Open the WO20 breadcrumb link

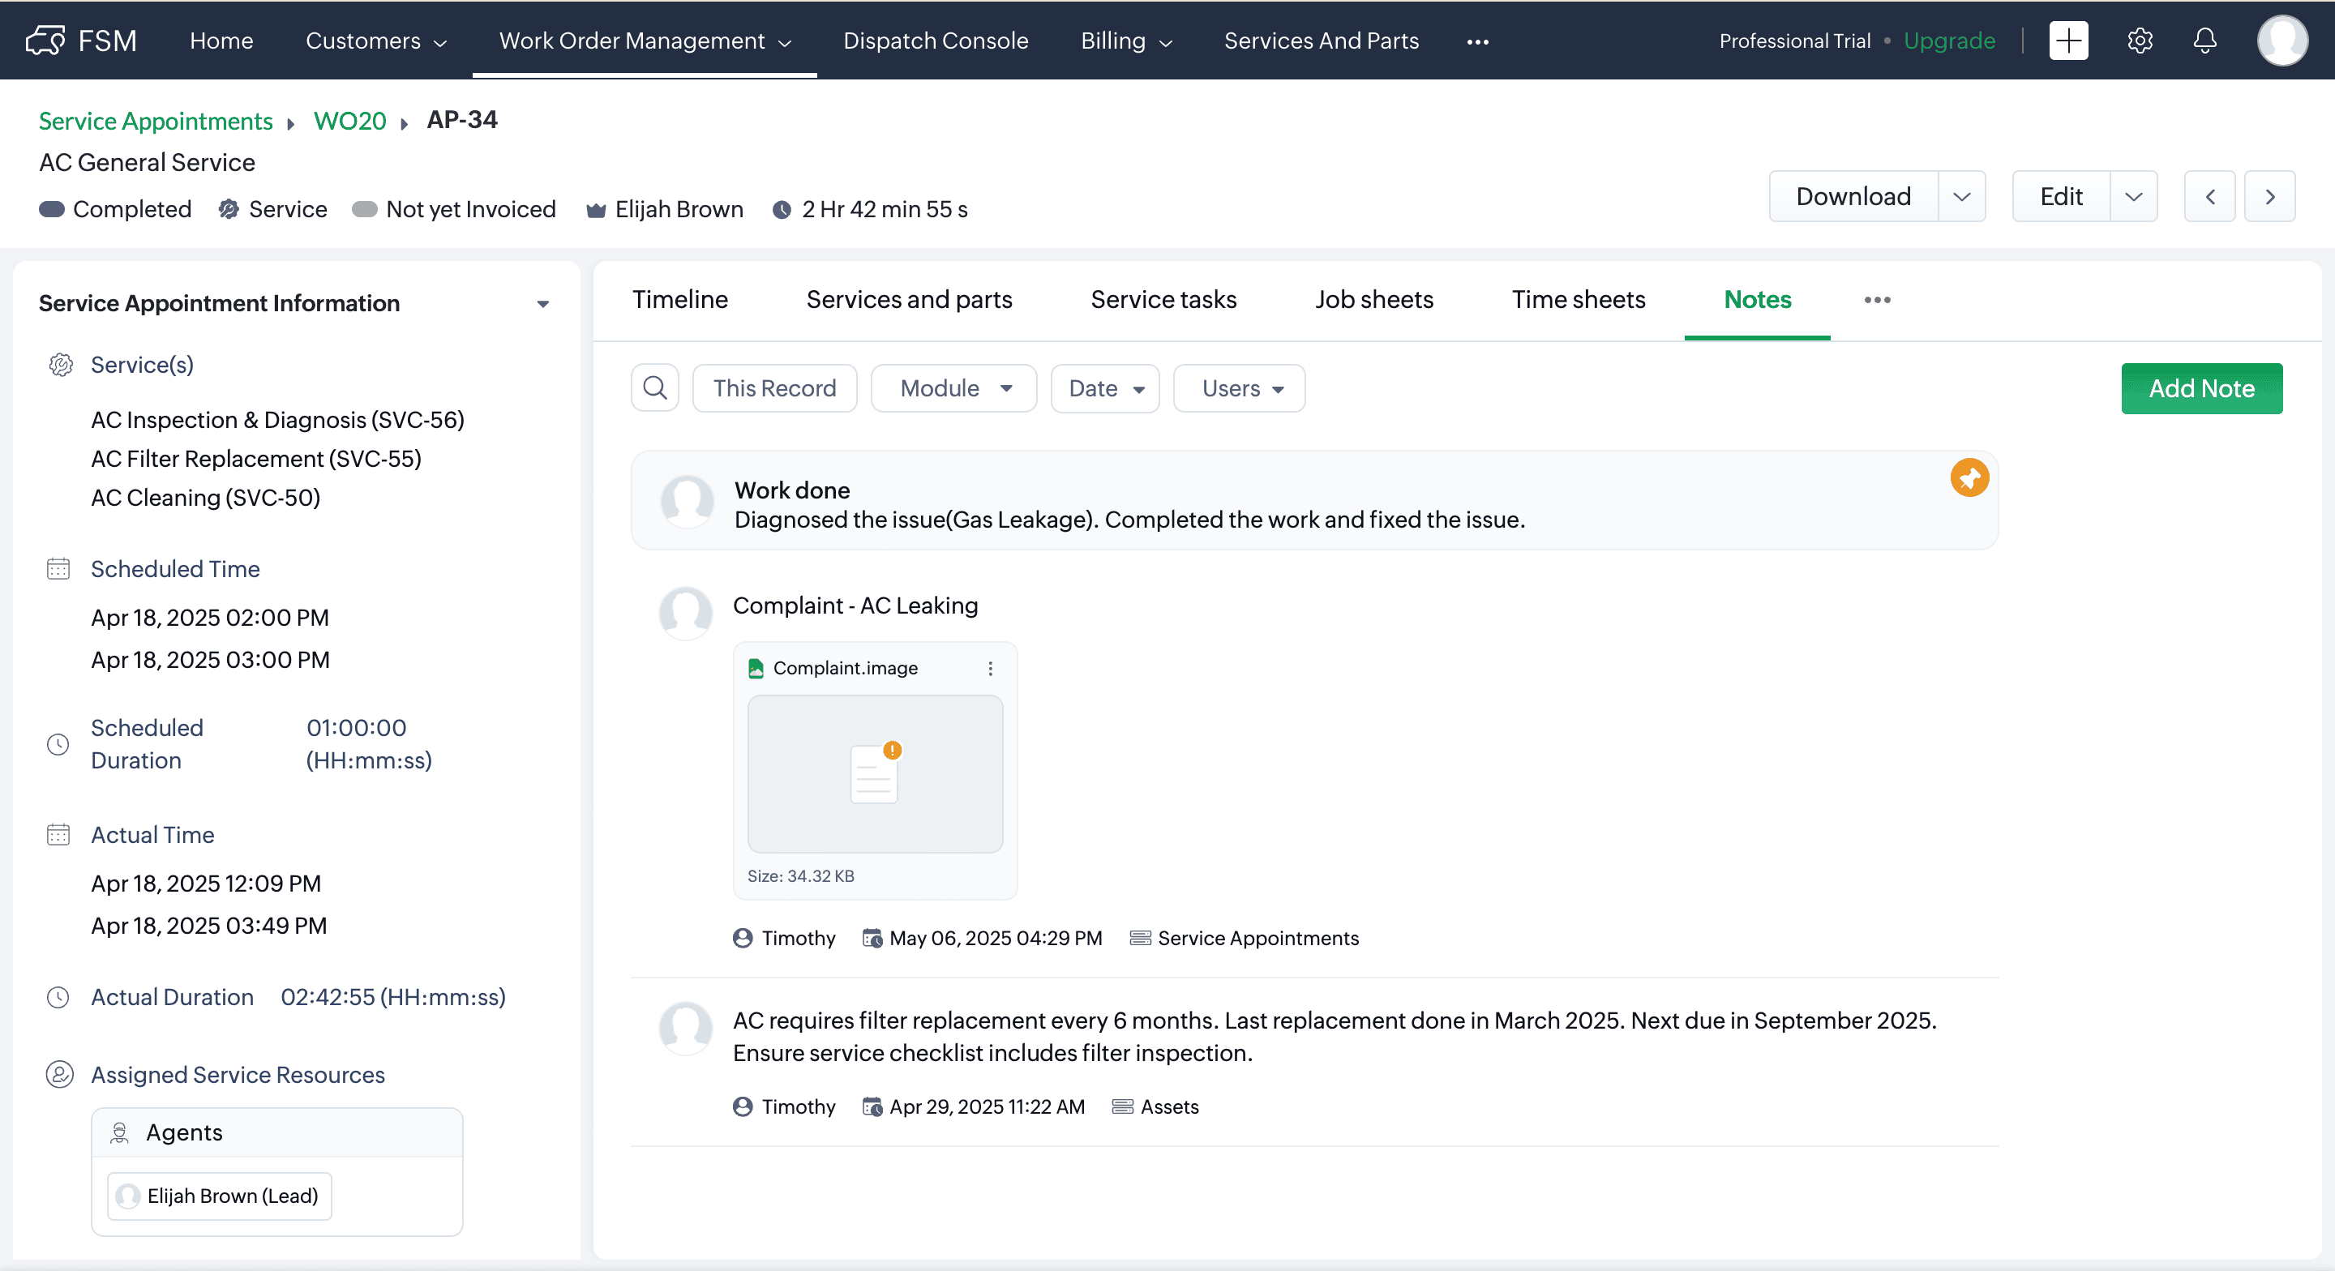[349, 121]
